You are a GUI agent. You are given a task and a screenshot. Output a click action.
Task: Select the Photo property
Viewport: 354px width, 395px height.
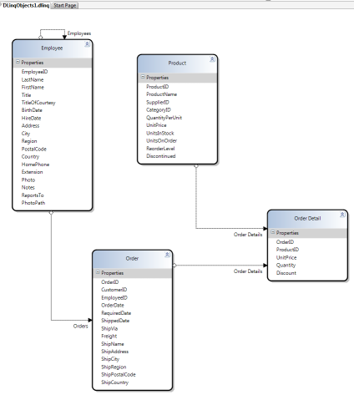[28, 180]
